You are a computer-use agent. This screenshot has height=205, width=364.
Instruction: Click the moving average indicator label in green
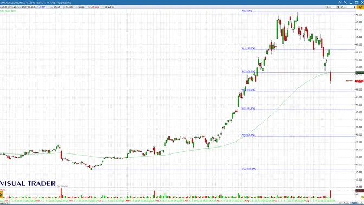tap(8, 11)
